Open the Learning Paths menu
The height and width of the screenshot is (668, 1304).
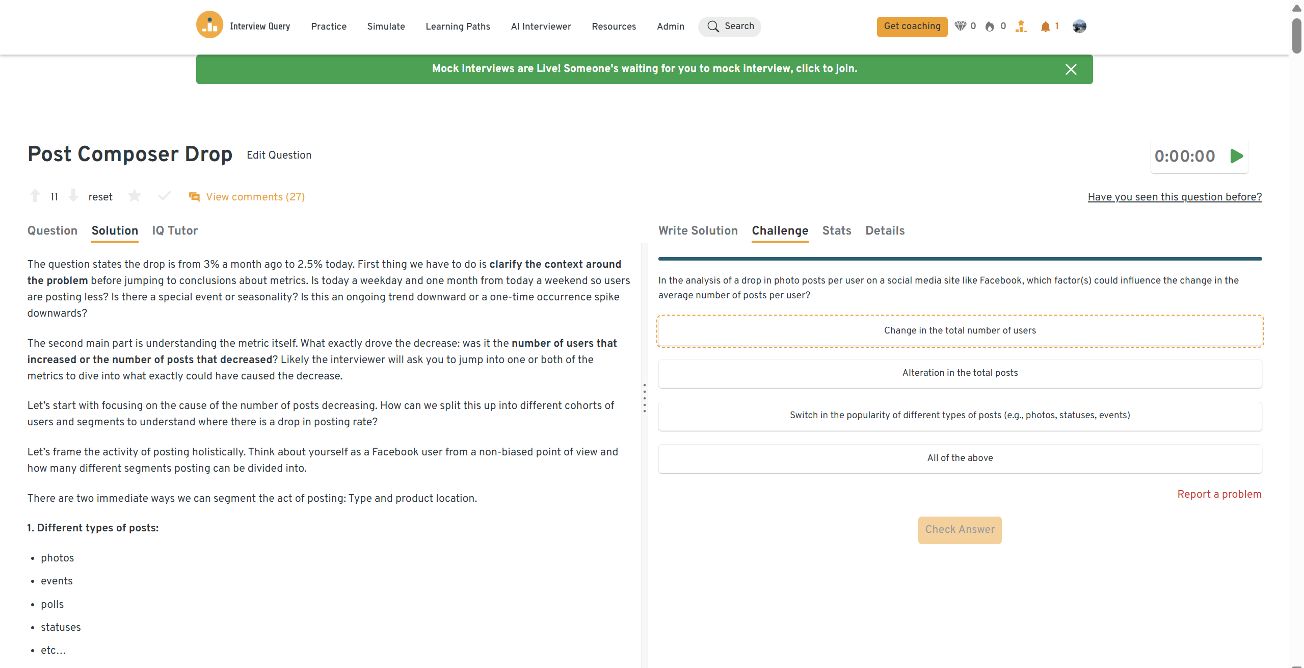tap(458, 27)
